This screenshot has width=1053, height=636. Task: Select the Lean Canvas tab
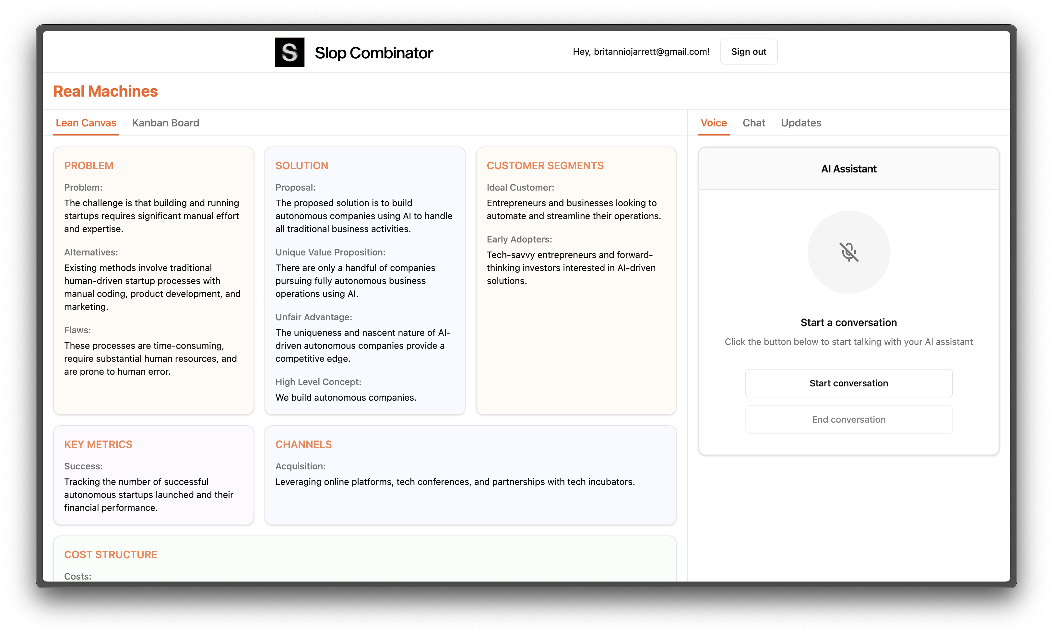click(x=86, y=123)
